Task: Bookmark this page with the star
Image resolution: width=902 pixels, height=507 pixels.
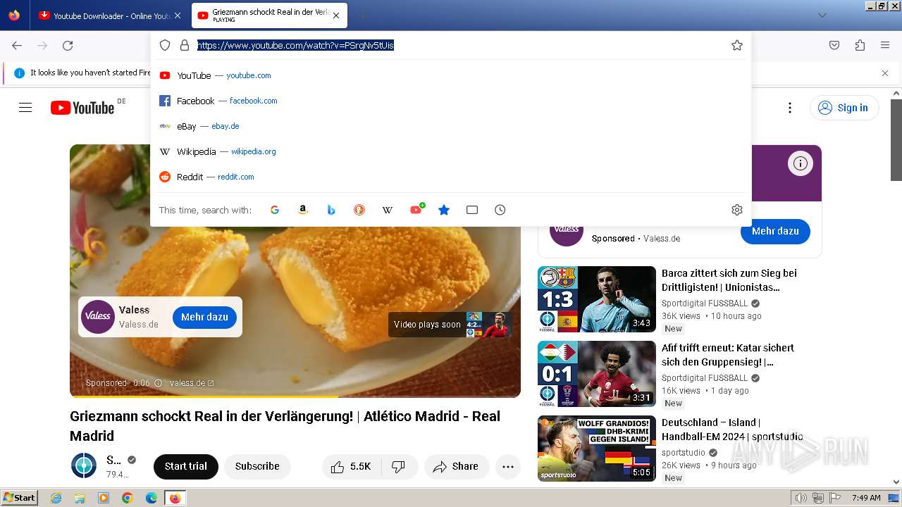Action: click(x=737, y=45)
